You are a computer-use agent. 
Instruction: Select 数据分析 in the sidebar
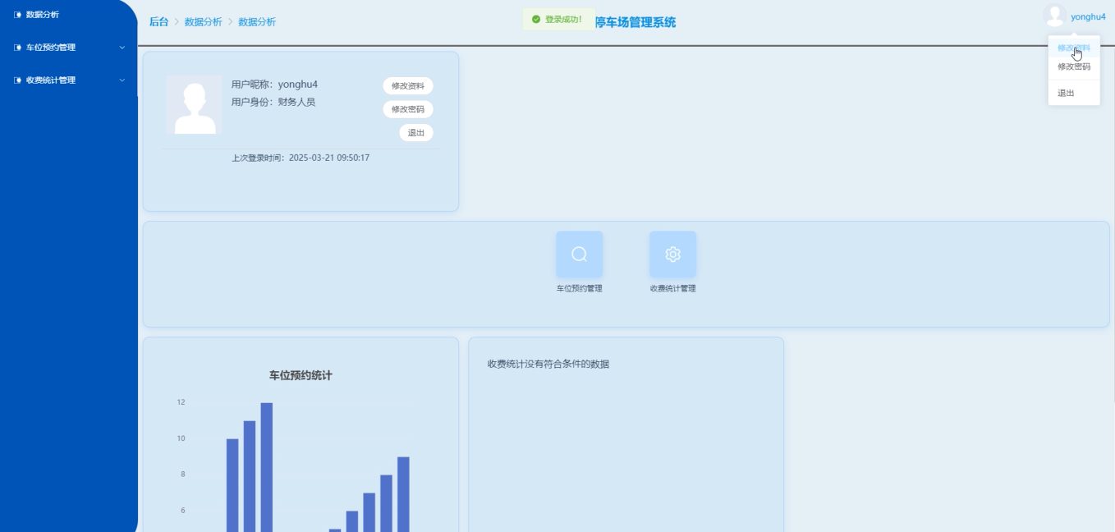[x=43, y=15]
